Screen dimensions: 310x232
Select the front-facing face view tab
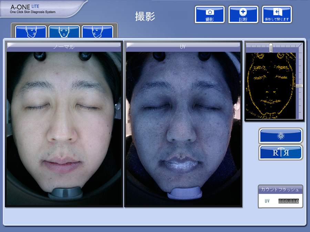64,32
